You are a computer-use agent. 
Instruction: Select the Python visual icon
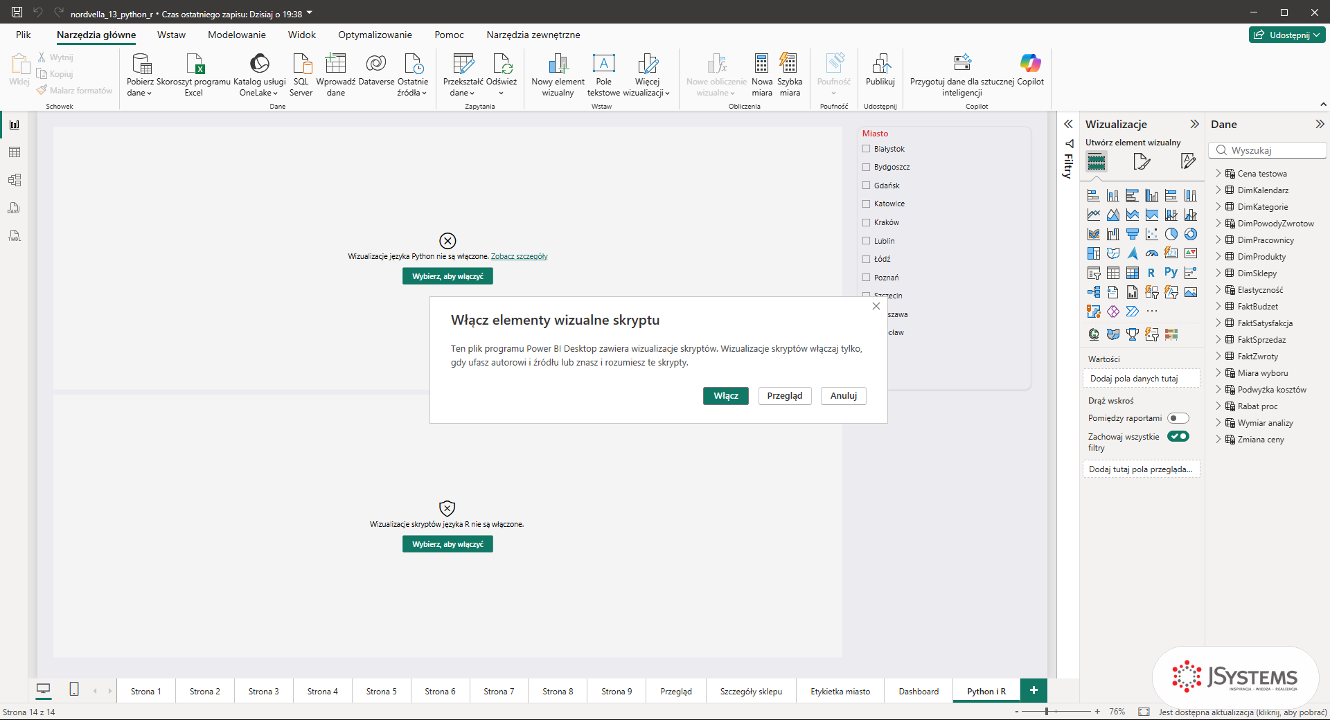coord(1171,273)
